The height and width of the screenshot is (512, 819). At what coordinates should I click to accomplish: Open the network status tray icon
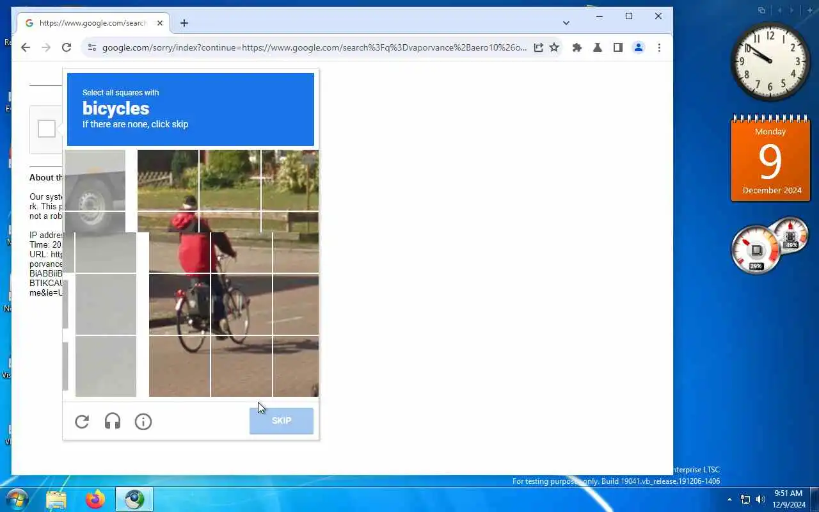point(745,499)
